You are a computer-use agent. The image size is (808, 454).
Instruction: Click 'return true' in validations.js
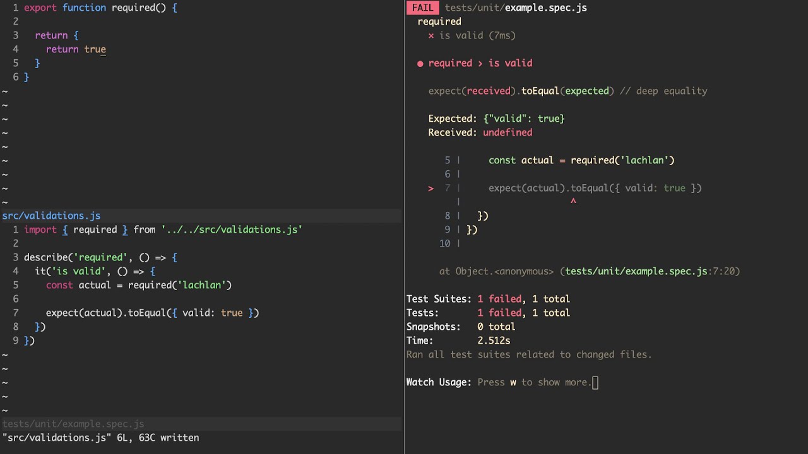pos(76,49)
